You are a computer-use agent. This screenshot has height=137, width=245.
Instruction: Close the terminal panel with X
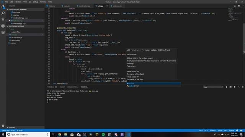pyautogui.click(x=243, y=87)
